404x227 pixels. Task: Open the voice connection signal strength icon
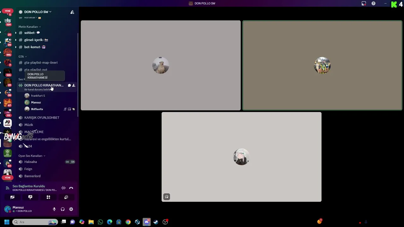8,188
